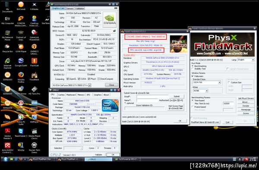The height and width of the screenshot is (170, 259).
Task: Click Submit in score results window
Action: 177,96
